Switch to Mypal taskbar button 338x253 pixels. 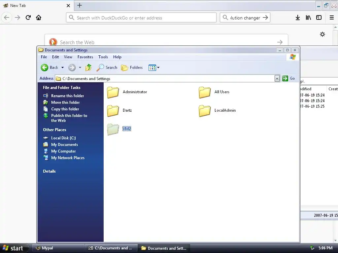coord(58,248)
